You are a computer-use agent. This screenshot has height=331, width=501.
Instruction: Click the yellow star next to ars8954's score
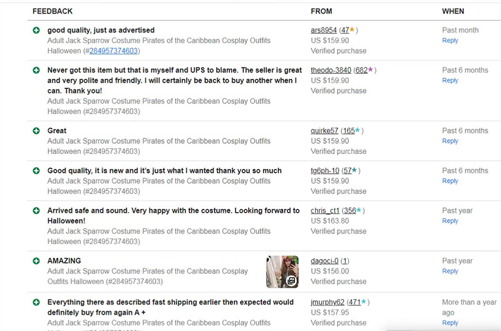click(x=352, y=30)
